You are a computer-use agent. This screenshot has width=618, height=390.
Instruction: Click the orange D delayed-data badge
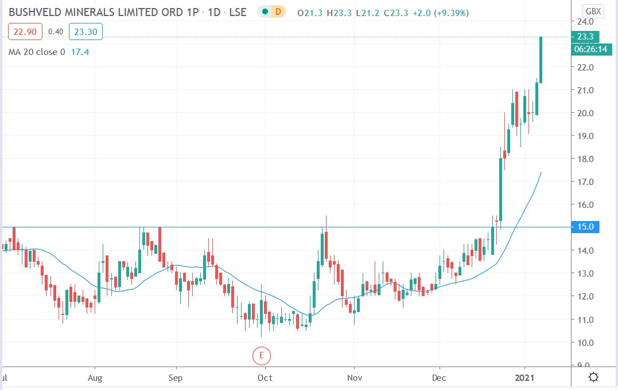tap(278, 12)
